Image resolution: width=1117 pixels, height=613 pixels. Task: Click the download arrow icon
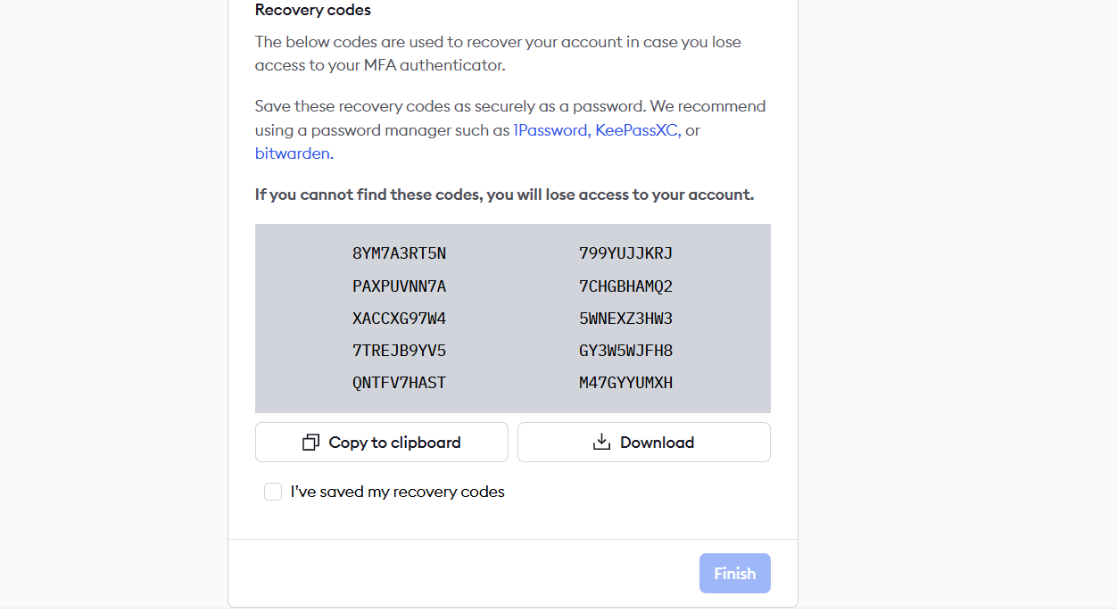click(x=602, y=442)
